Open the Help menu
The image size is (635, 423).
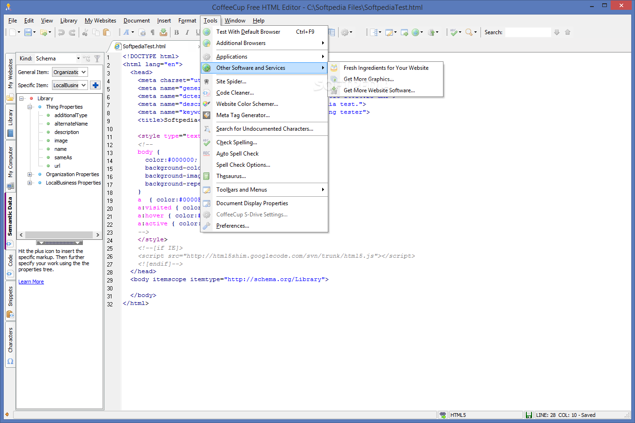(258, 21)
